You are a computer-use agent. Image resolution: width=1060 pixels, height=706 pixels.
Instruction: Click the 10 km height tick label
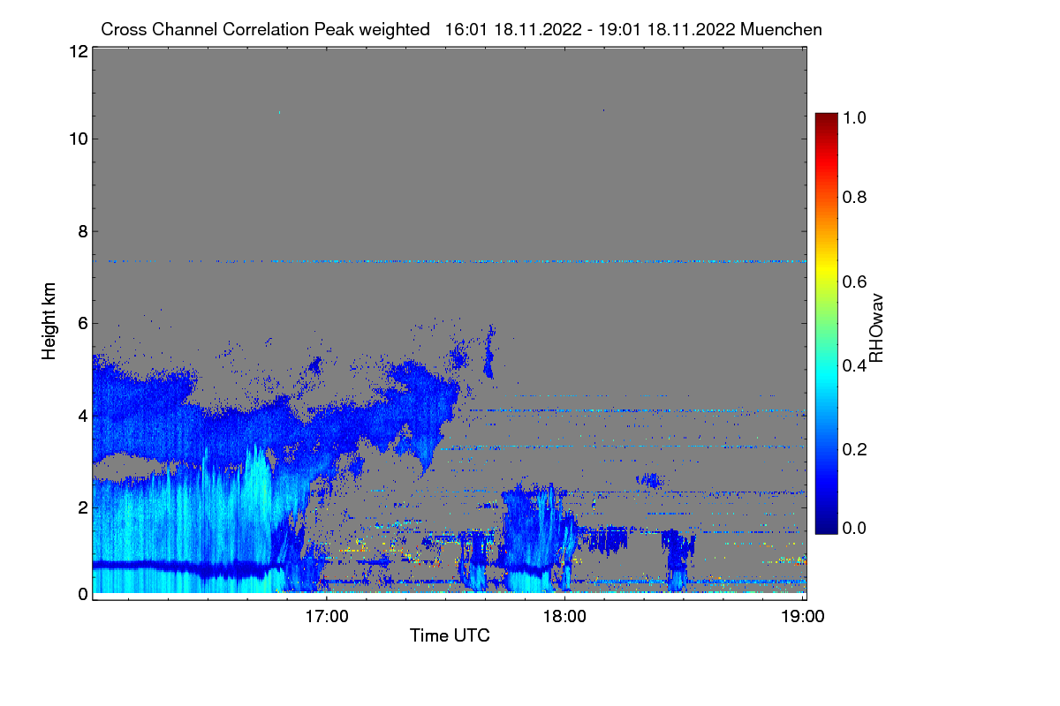tap(78, 139)
